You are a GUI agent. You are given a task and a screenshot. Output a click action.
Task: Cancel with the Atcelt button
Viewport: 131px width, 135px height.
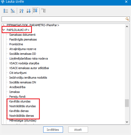point(78,130)
